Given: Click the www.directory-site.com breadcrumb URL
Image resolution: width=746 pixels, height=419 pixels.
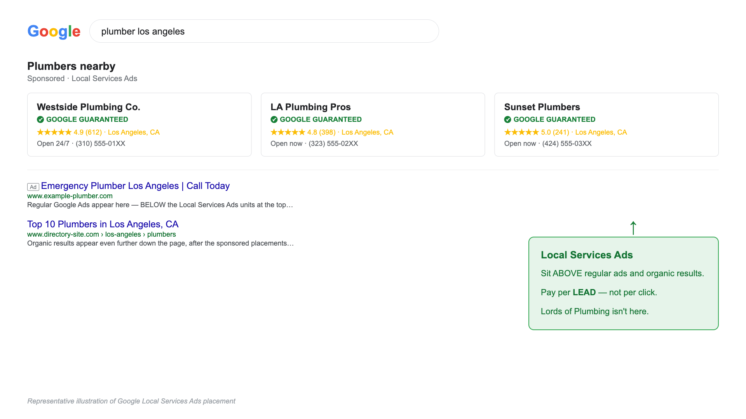Looking at the screenshot, I should tap(101, 234).
